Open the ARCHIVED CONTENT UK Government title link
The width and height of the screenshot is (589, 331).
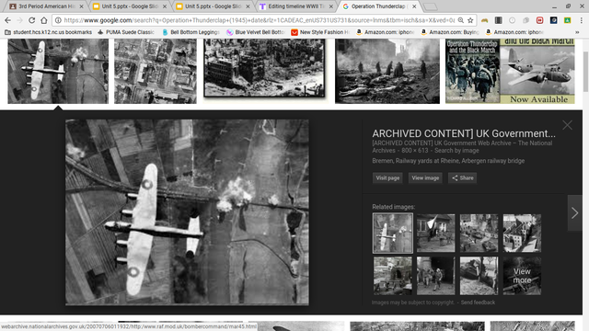click(464, 133)
